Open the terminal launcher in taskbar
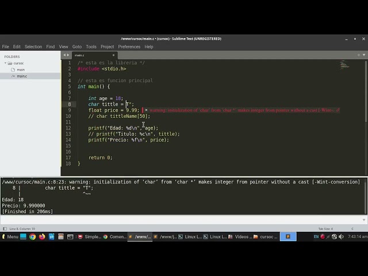 tap(70, 237)
